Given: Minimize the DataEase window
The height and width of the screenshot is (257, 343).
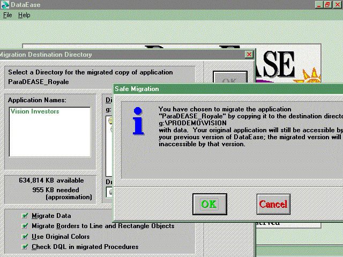Looking at the screenshot, I should pyautogui.click(x=319, y=5).
